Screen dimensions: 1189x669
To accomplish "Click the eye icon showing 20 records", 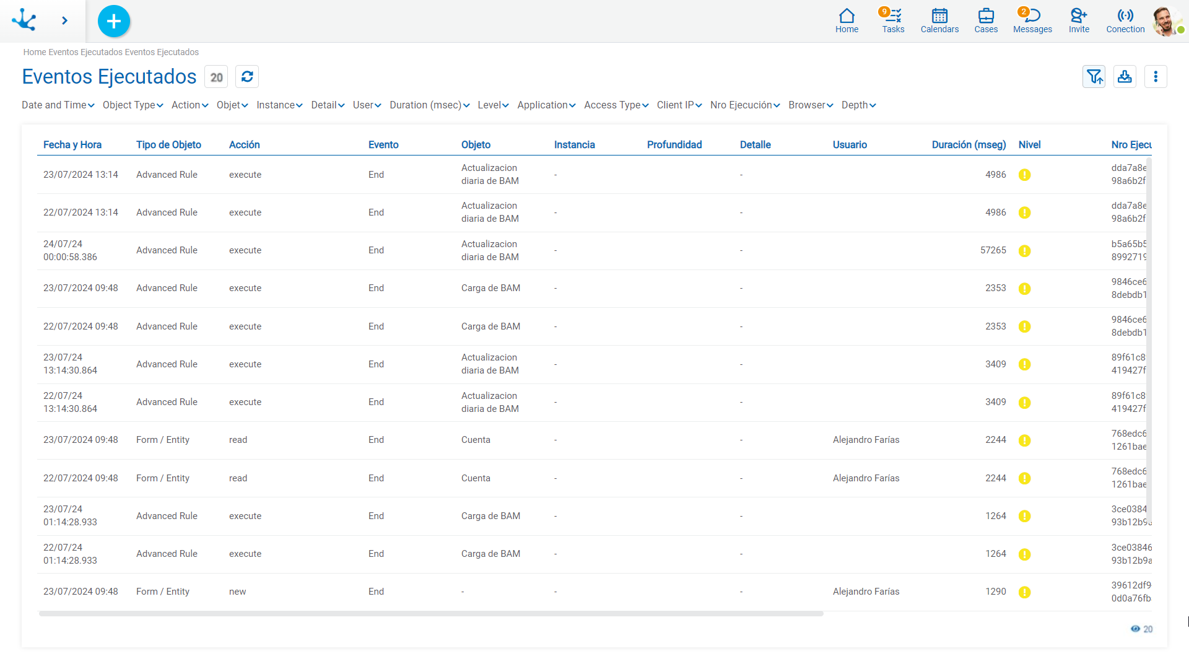I will click(1135, 629).
